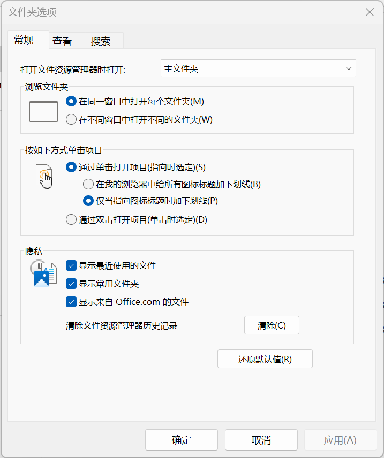Viewport: 384px width, 458px height.
Task: Click the 隐私 group heading
Action: pyautogui.click(x=34, y=251)
